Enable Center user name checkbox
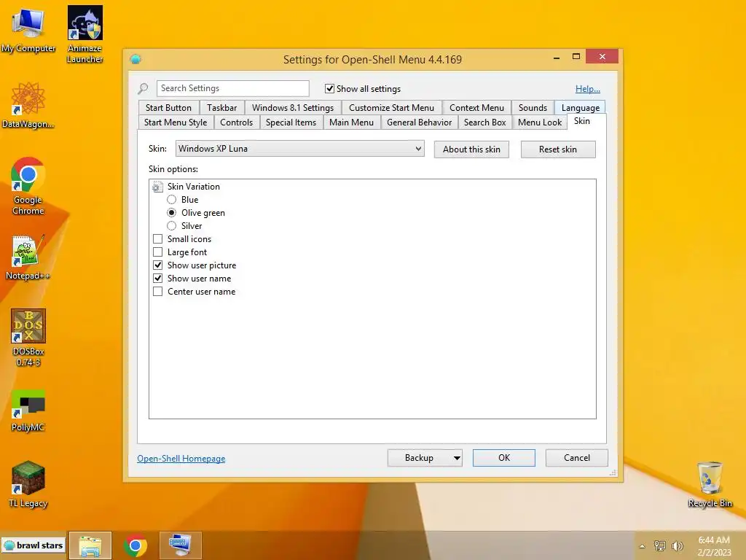The height and width of the screenshot is (560, 746). coord(158,292)
